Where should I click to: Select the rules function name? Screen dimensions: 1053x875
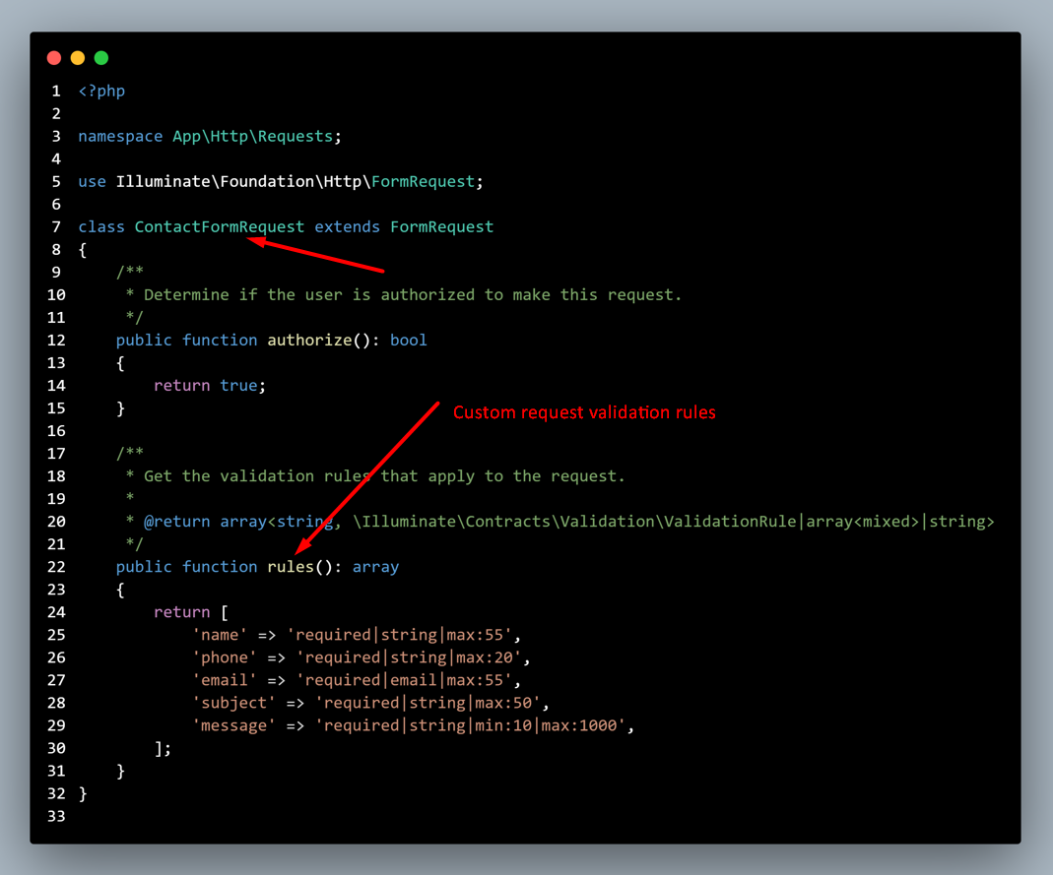point(289,566)
